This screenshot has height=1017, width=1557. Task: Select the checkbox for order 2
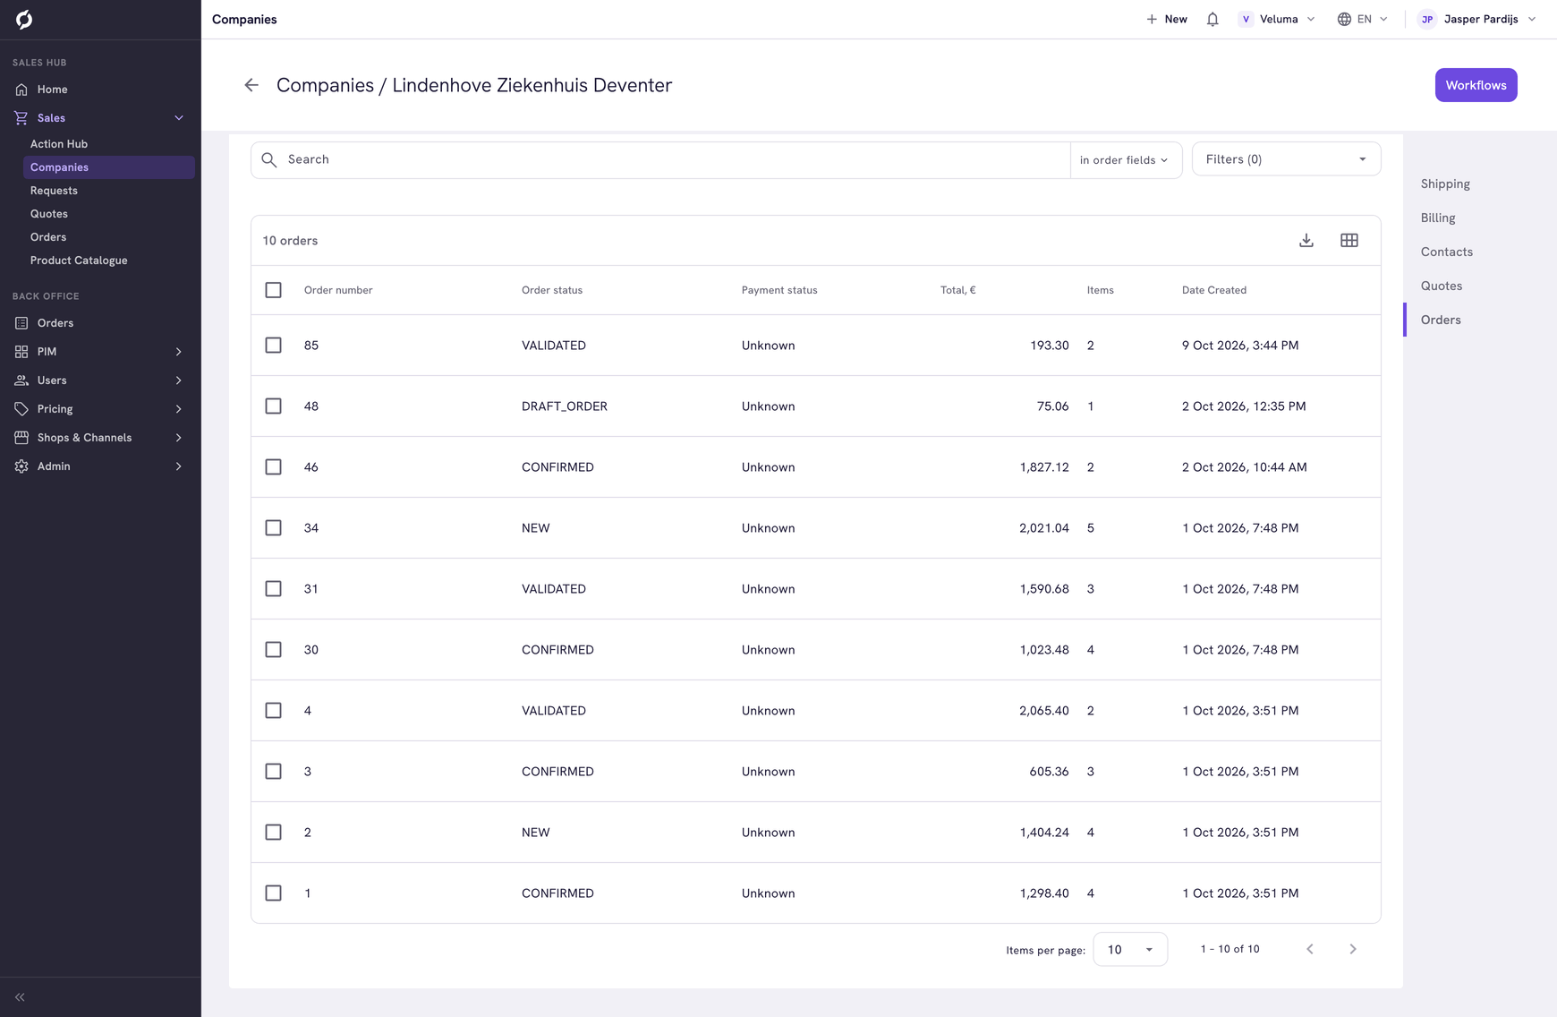[x=274, y=833]
